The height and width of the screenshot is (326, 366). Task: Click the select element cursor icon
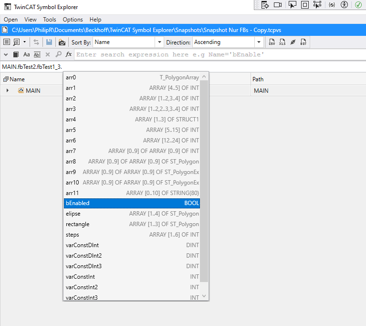(x=292, y=5)
